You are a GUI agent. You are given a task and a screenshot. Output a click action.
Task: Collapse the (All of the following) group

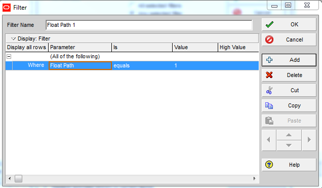pos(9,56)
